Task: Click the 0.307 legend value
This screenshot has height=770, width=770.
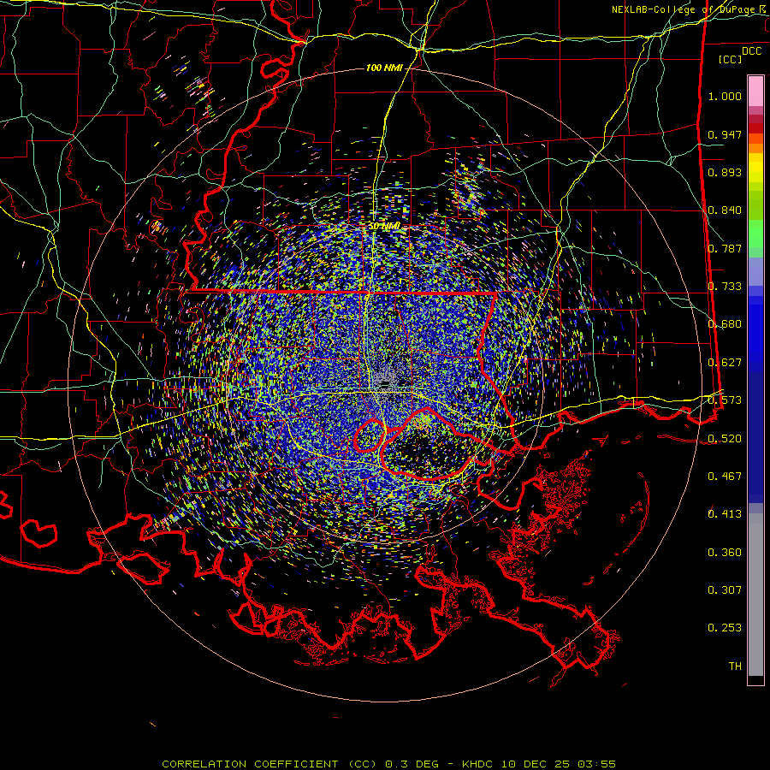Action: (x=725, y=590)
